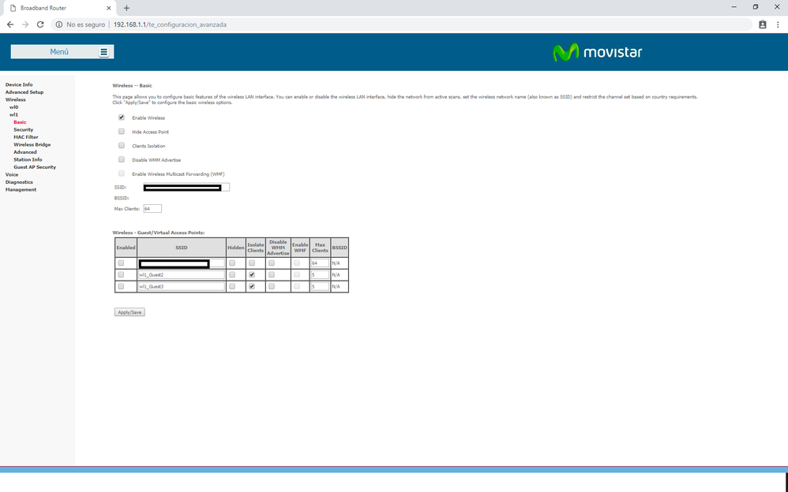
Task: Enable the Hide Access Point checkbox
Action: pos(122,132)
